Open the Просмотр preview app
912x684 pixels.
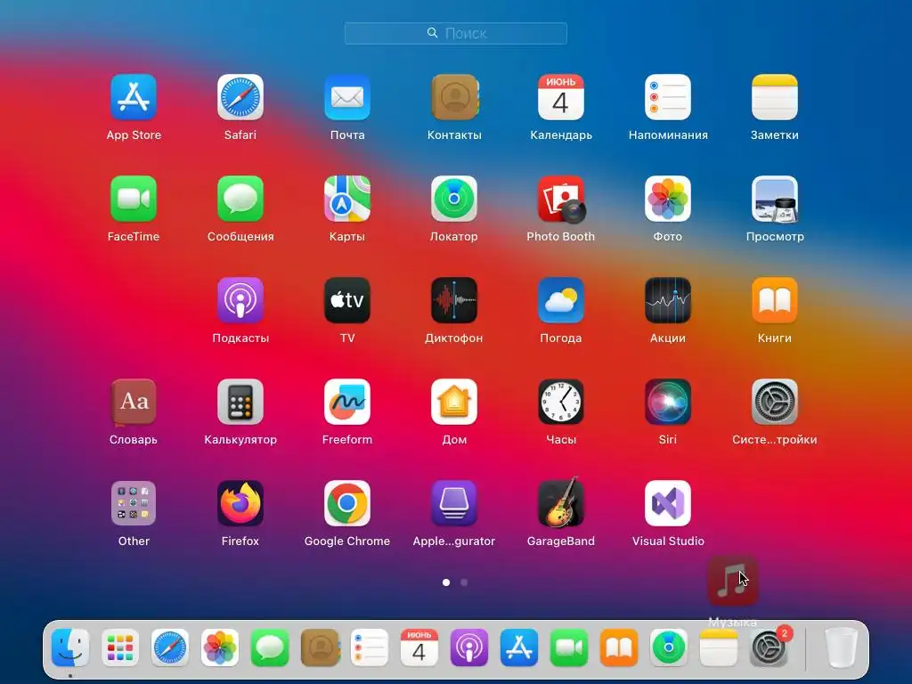(x=775, y=199)
